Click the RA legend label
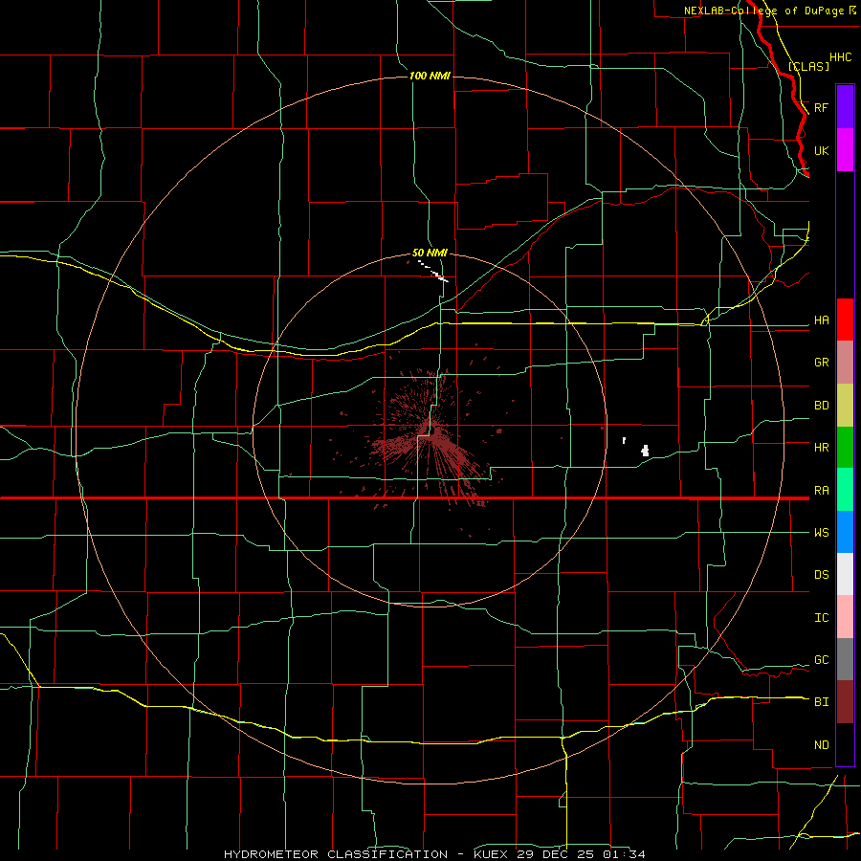861x861 pixels. 822,491
